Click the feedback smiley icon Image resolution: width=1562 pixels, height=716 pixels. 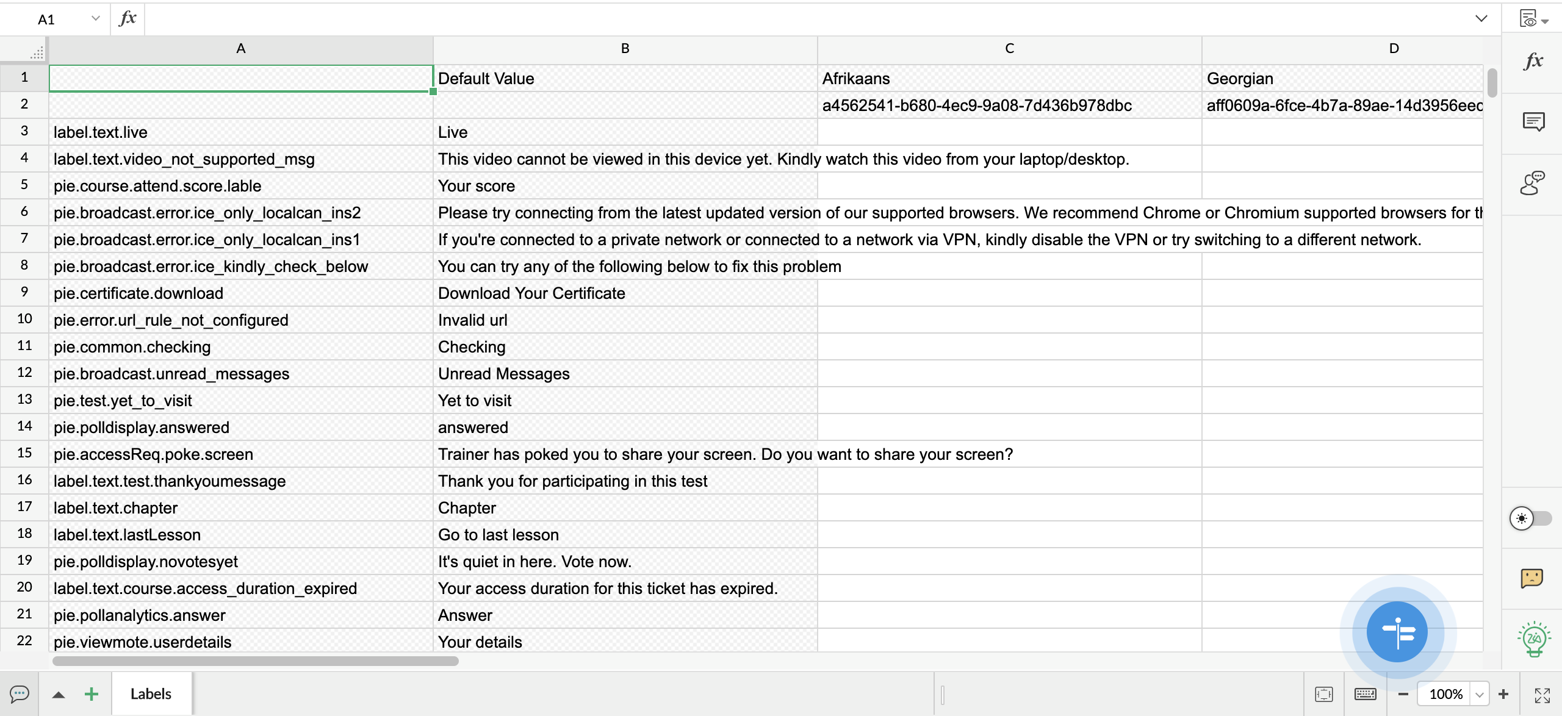click(1531, 578)
